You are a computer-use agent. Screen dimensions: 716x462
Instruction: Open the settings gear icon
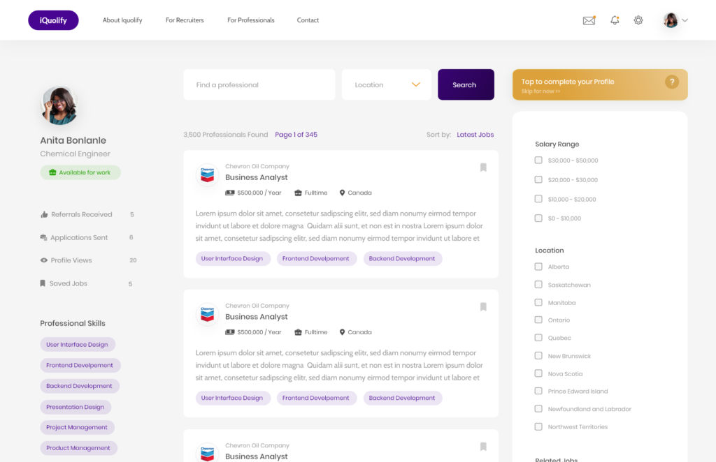[638, 20]
